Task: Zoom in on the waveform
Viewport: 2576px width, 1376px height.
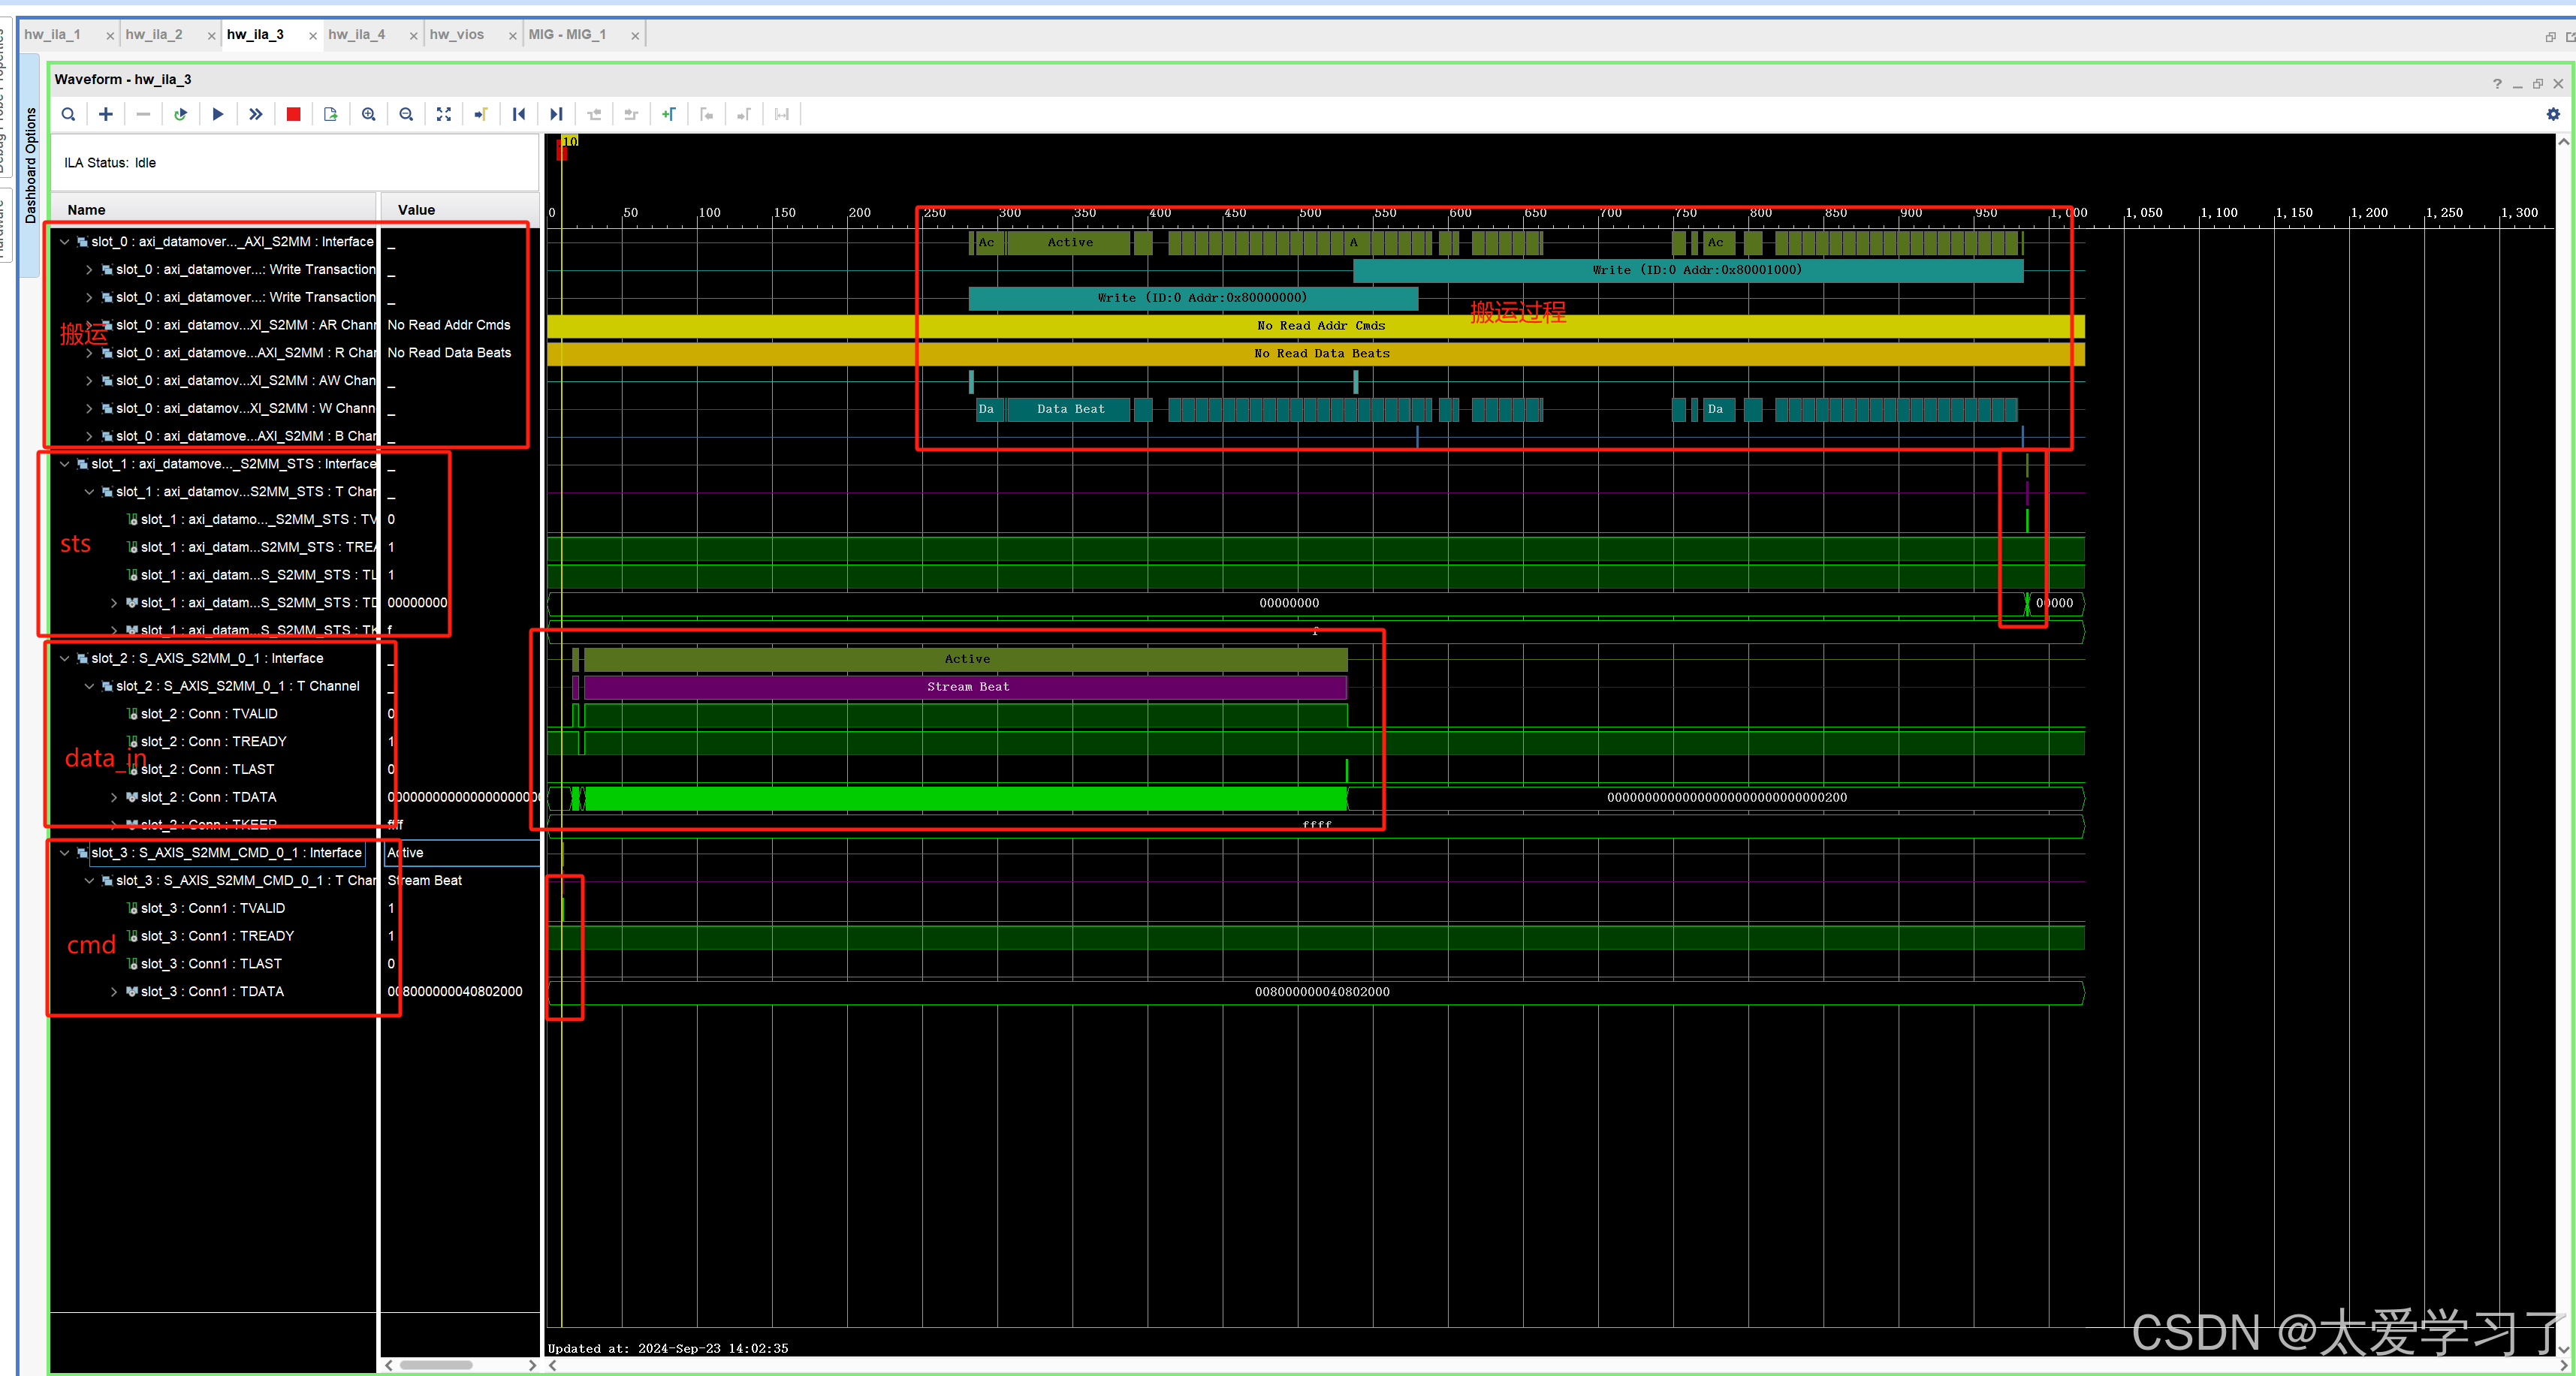Action: [x=369, y=114]
